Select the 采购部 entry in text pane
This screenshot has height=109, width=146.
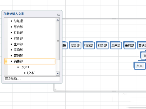[x=18, y=50]
